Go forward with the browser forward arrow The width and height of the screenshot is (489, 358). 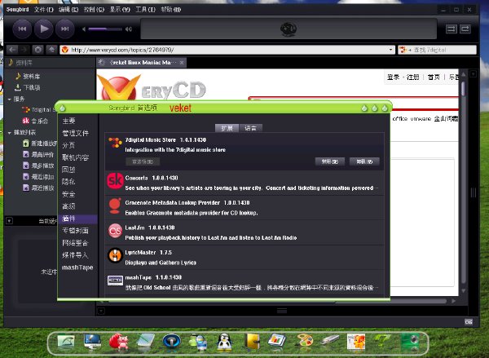coord(24,49)
